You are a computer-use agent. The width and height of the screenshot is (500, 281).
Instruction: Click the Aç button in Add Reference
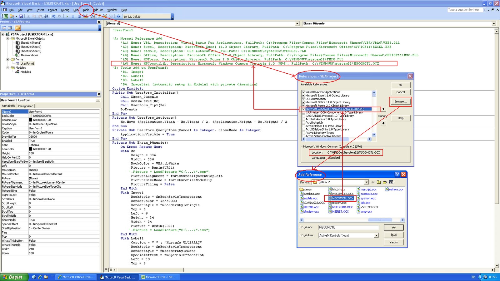(x=394, y=228)
